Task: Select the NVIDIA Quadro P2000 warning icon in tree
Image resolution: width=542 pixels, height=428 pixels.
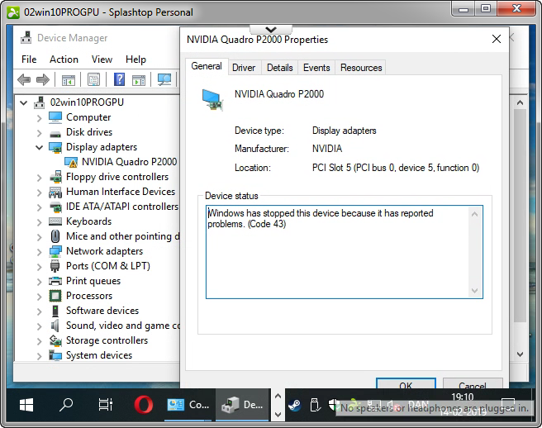Action: tap(71, 162)
